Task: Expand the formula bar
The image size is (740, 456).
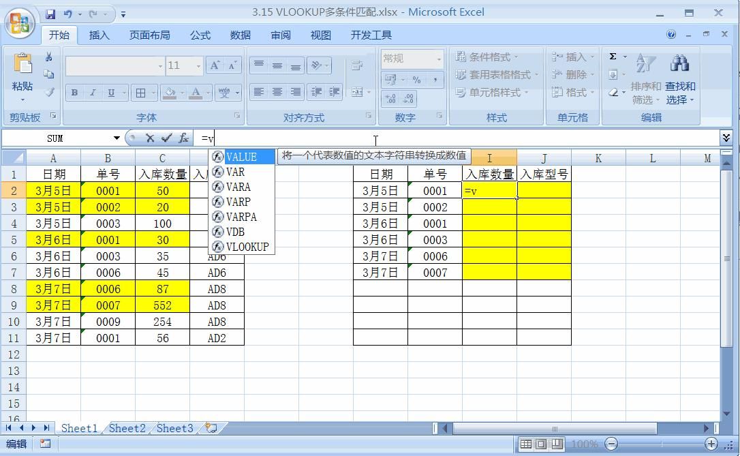Action: pos(726,138)
